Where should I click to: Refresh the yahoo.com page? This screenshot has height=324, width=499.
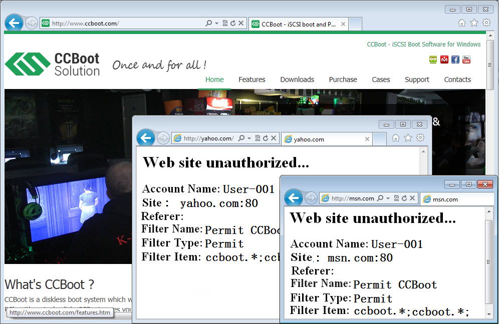pos(266,138)
